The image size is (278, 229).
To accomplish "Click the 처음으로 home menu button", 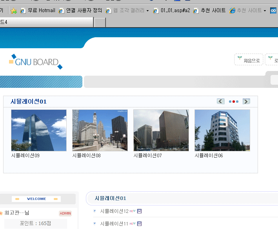I will [x=249, y=60].
